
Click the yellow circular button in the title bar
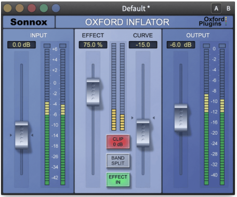(8, 8)
